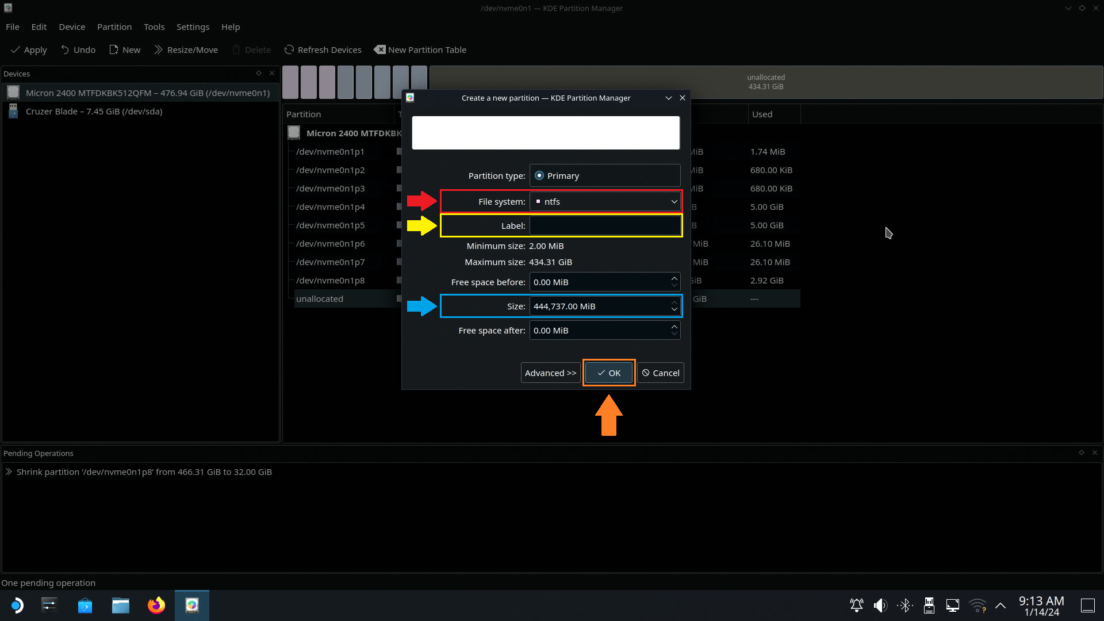The height and width of the screenshot is (621, 1104).
Task: Click into the Label text field
Action: (604, 226)
